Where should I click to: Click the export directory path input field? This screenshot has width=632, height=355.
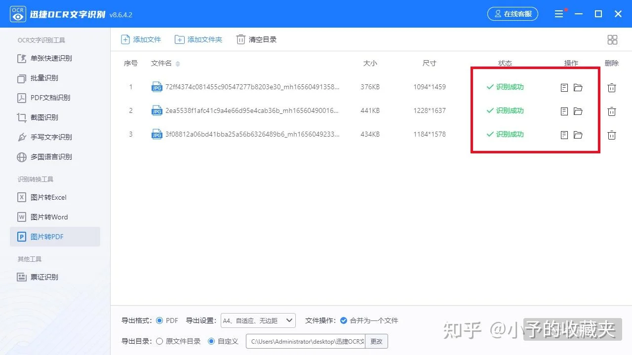(306, 341)
